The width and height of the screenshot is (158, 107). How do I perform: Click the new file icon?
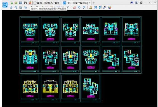click(x=12, y=3)
